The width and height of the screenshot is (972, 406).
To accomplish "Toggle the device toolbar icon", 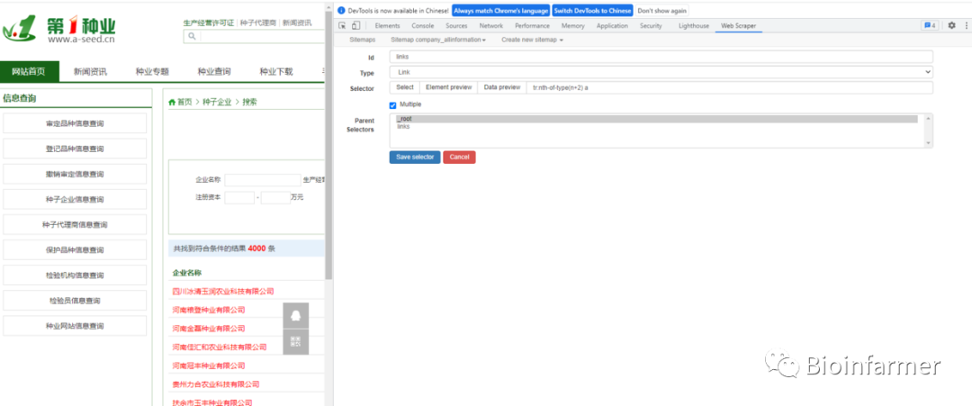I will (356, 26).
